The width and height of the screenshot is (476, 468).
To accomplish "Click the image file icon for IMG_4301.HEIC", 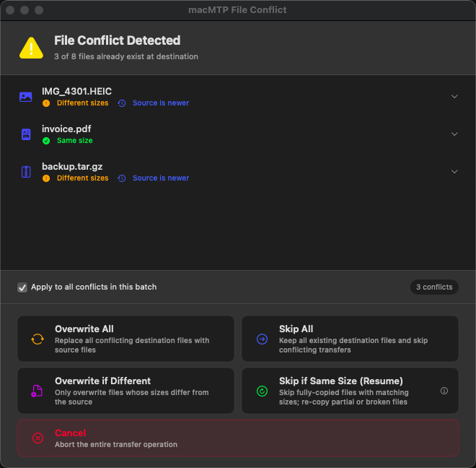I will click(26, 97).
